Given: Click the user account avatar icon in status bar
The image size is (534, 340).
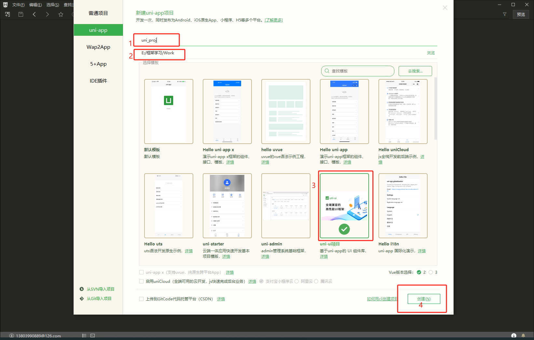Looking at the screenshot, I should click(12, 336).
